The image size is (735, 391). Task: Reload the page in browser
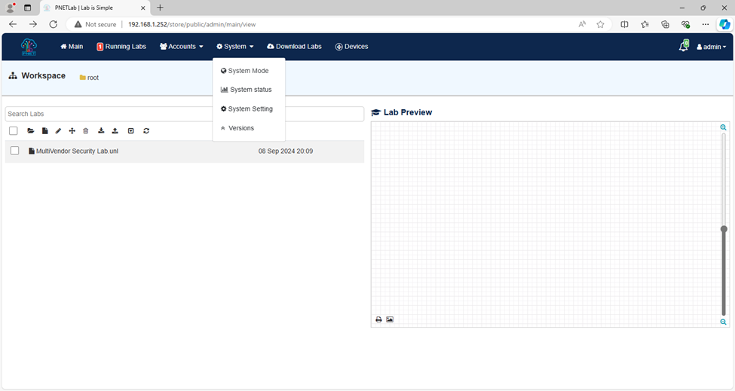pos(54,24)
